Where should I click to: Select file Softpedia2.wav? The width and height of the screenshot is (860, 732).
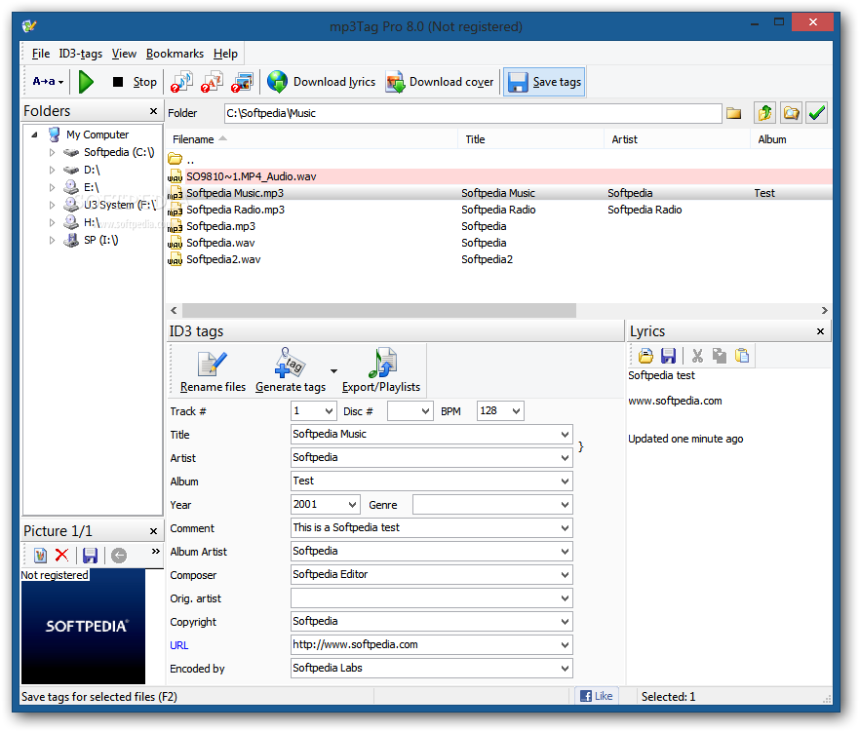[499, 259]
